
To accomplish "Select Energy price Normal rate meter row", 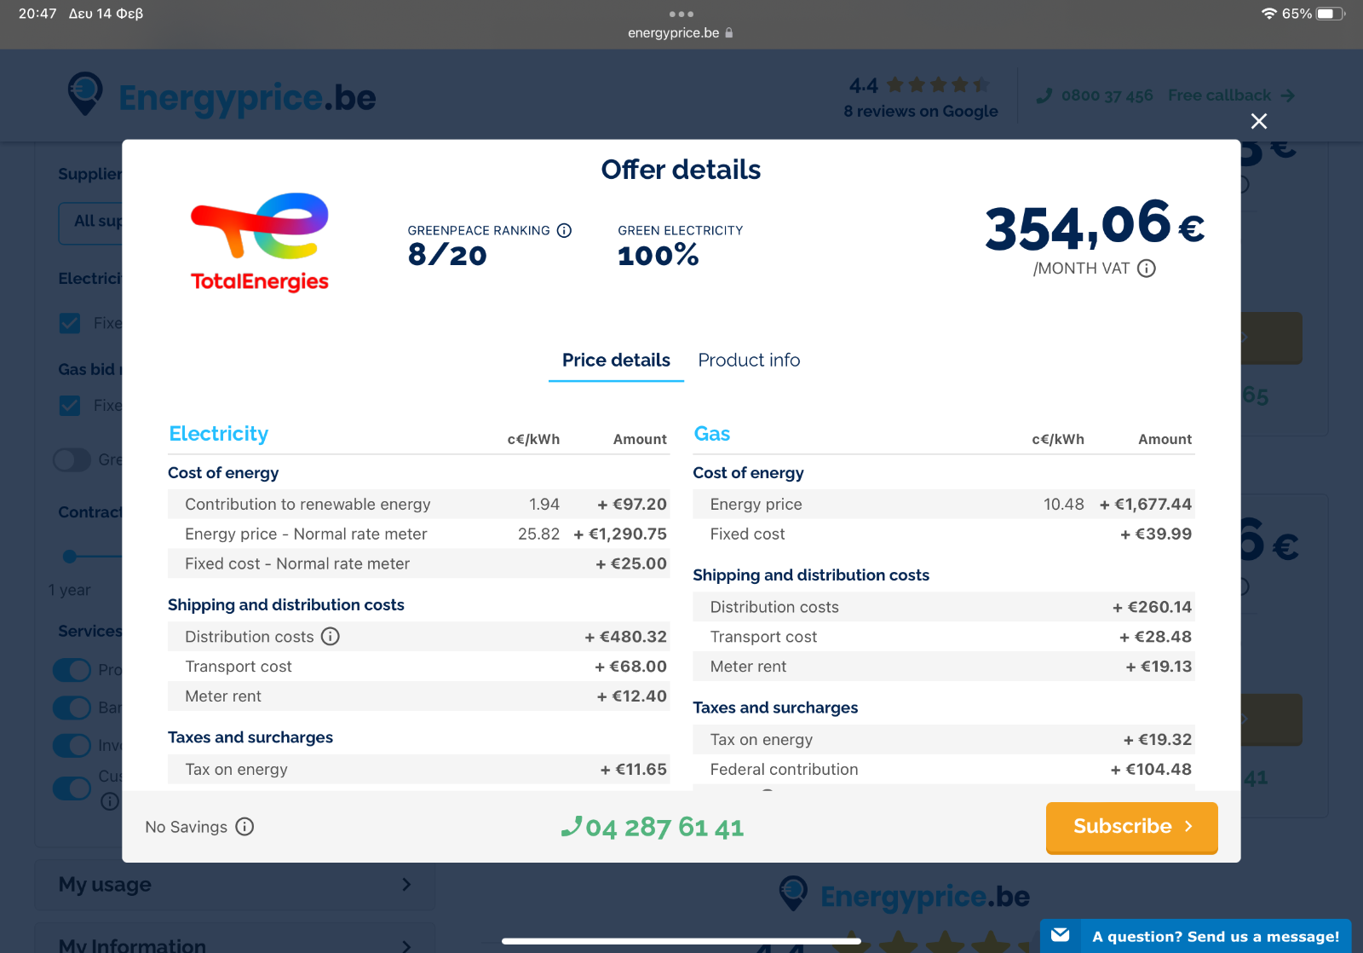I will [418, 534].
